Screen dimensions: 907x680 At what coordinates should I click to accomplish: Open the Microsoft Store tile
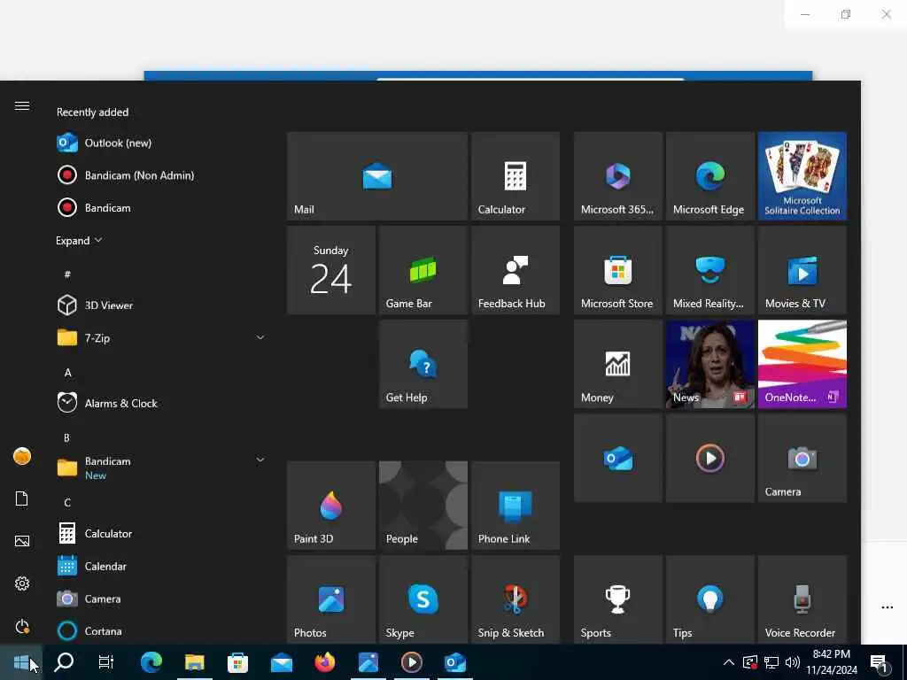click(617, 270)
